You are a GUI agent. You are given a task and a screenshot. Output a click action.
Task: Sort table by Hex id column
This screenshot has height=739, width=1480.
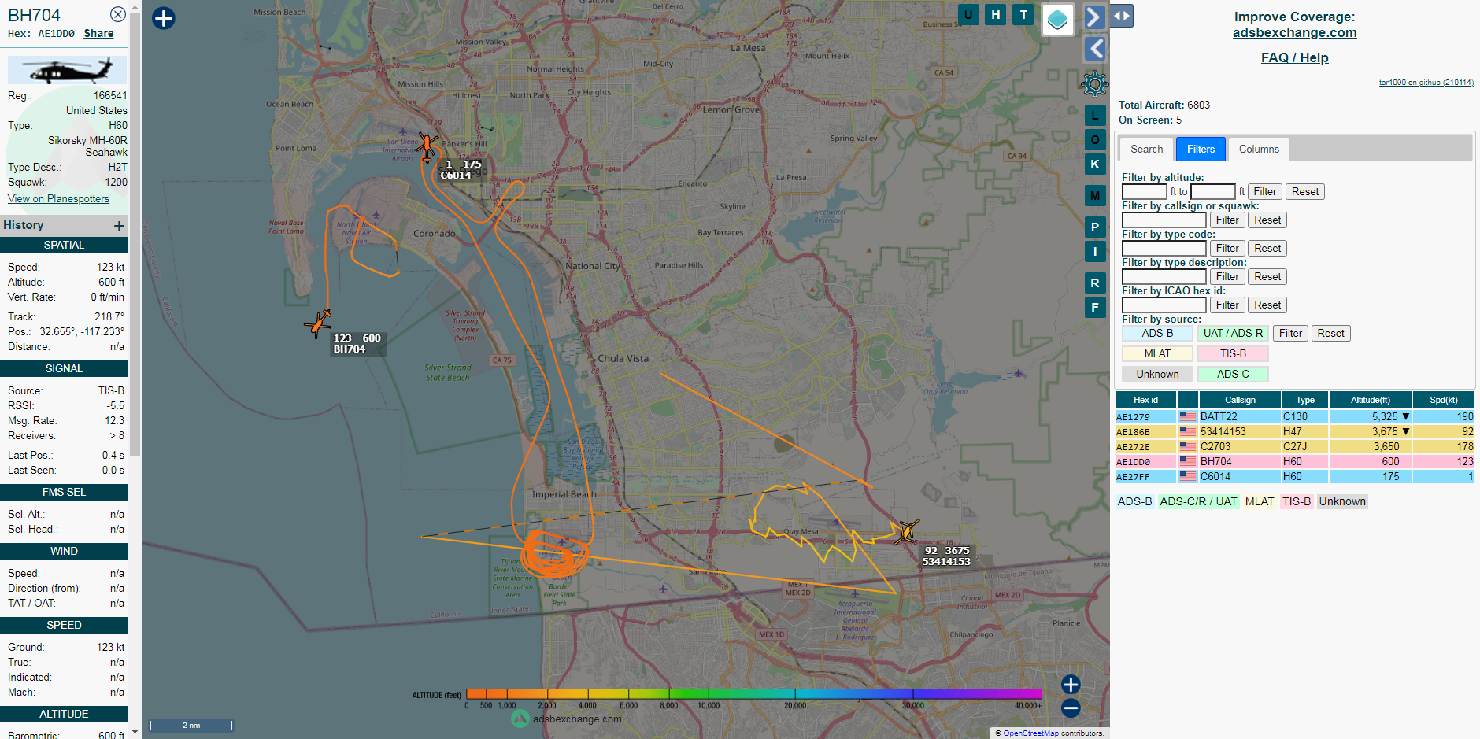coord(1145,400)
